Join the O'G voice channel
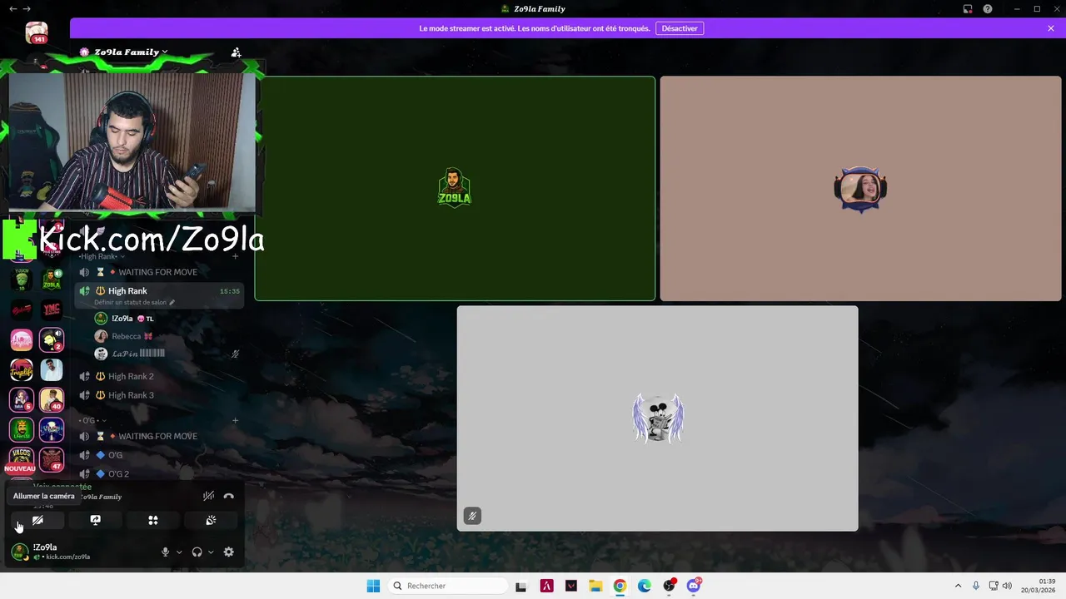 point(158,455)
